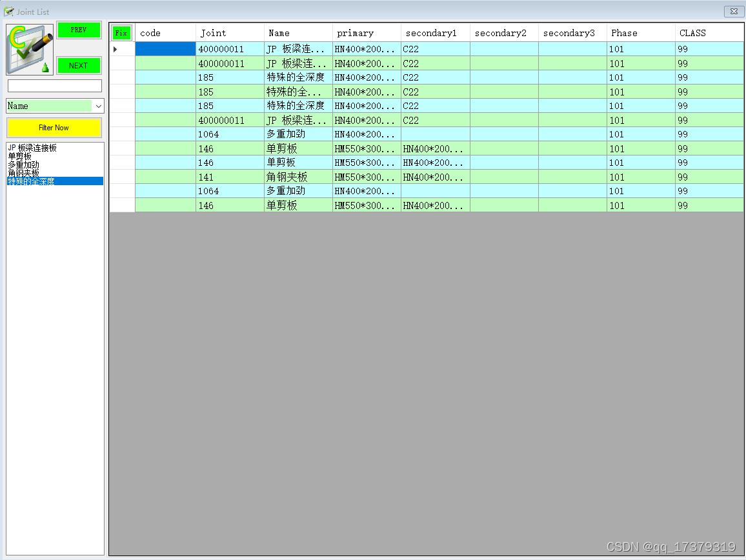Click the PREV button

pos(79,30)
